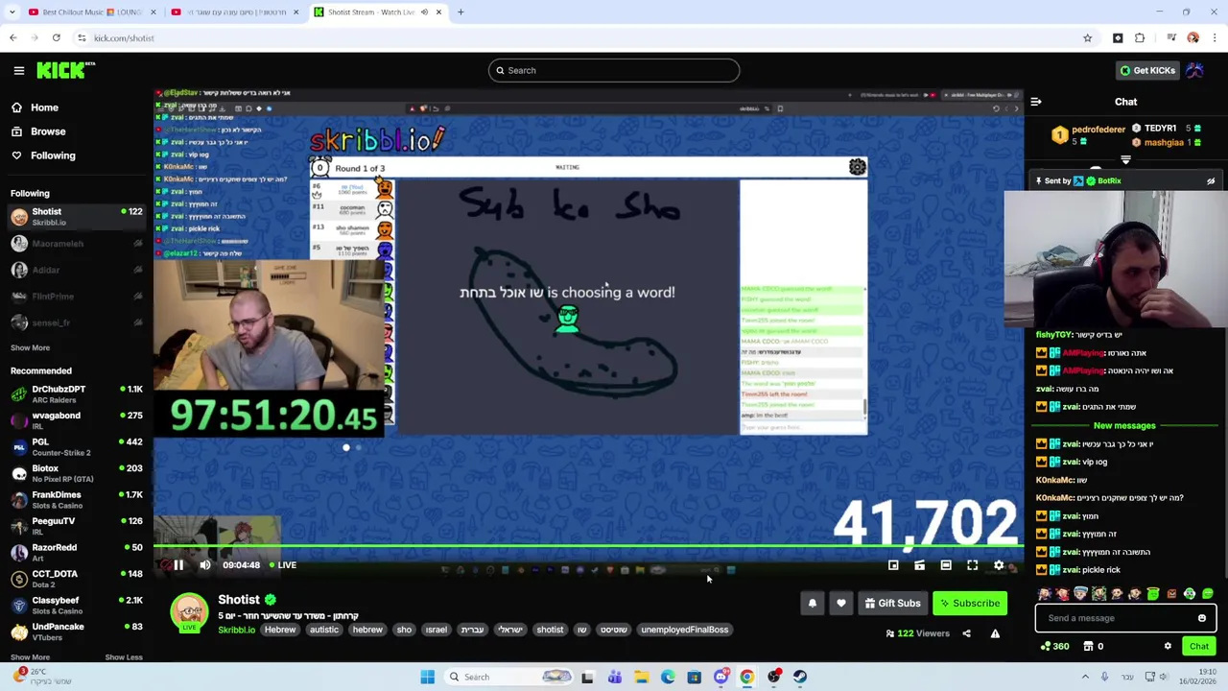Expand recommended list with Show More
Viewport: 1228px width, 691px height.
[x=30, y=657]
